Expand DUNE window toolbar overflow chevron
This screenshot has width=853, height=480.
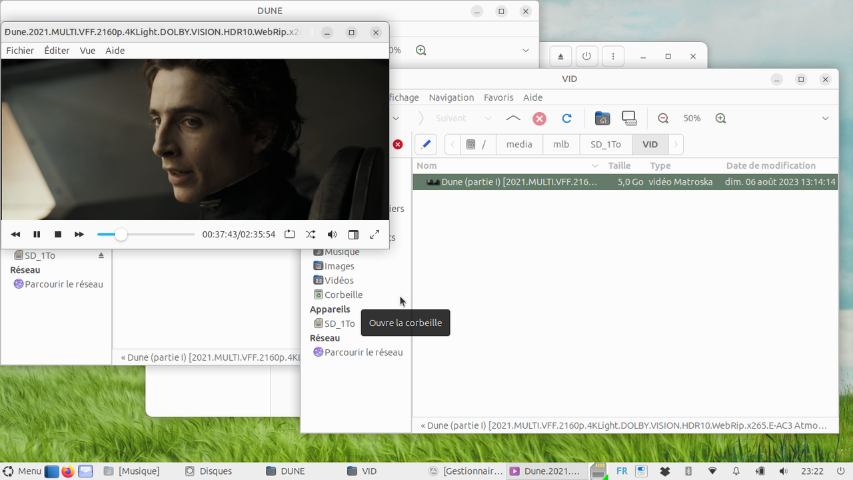pyautogui.click(x=526, y=50)
